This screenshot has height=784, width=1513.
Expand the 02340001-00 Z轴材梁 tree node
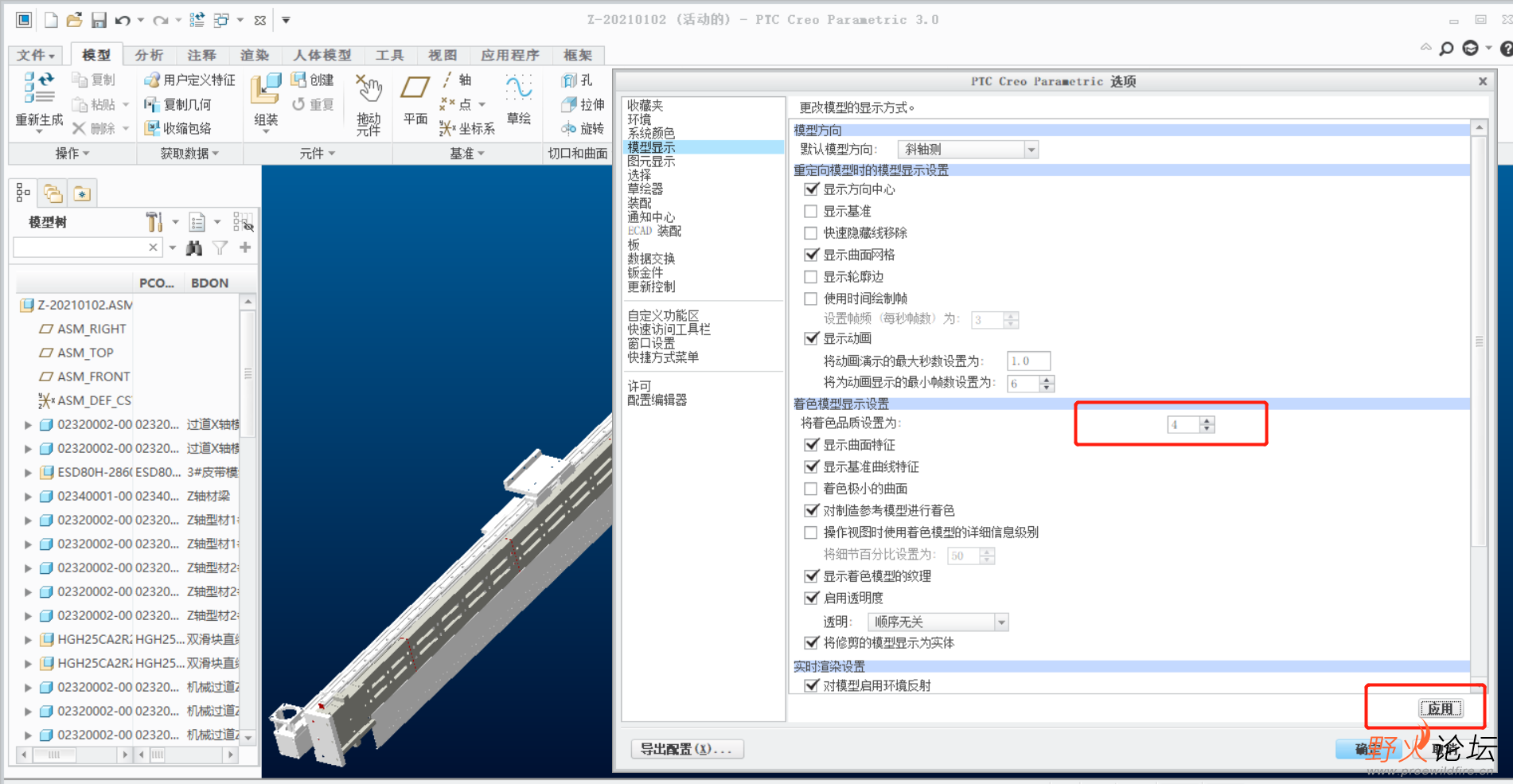coord(28,497)
